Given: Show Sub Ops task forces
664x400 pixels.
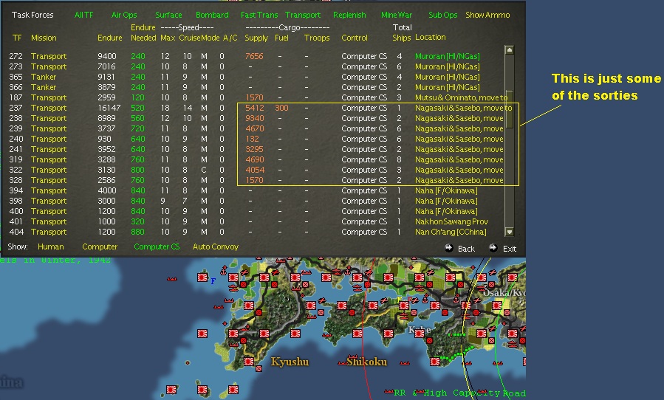Looking at the screenshot, I should pos(443,15).
